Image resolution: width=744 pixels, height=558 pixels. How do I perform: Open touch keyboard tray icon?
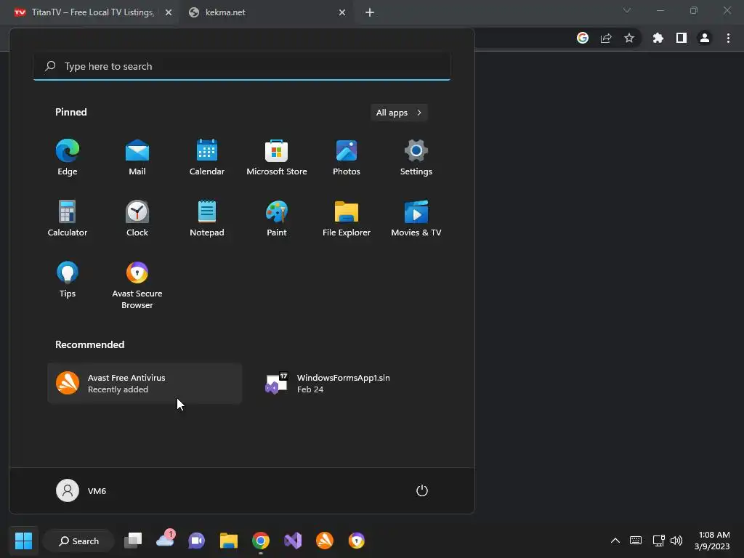pyautogui.click(x=636, y=541)
